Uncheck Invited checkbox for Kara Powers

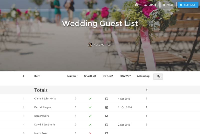coord(107,116)
